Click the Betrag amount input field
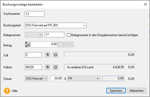Viewport: 150px width, 97px height. click(x=44, y=44)
